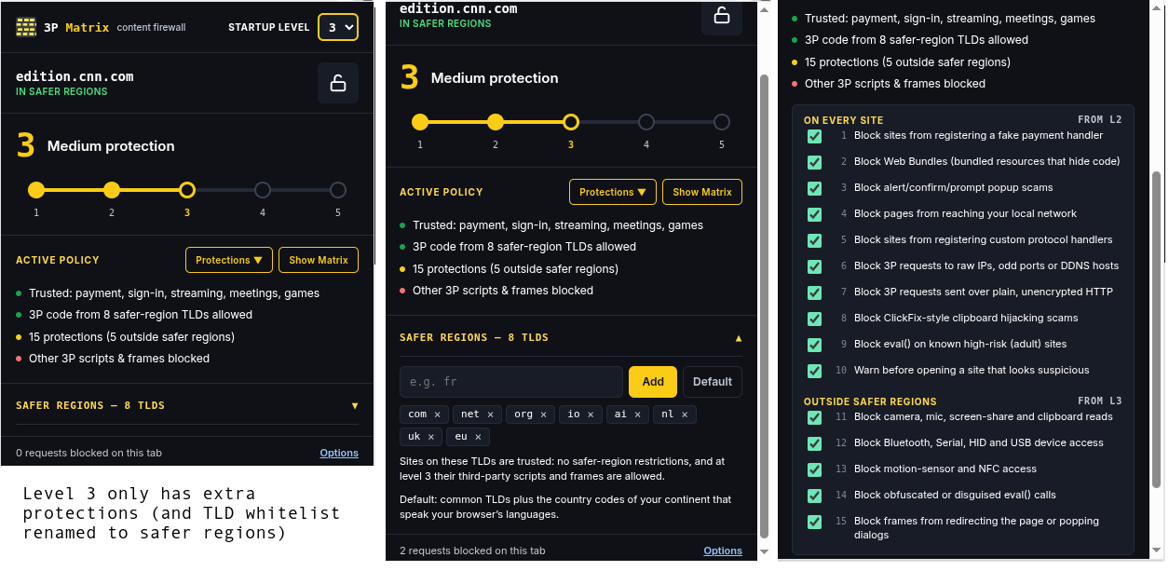Remove the io TLD chip

[x=591, y=415]
